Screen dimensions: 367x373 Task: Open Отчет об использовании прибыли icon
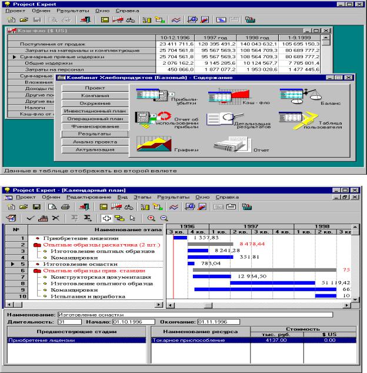click(153, 119)
